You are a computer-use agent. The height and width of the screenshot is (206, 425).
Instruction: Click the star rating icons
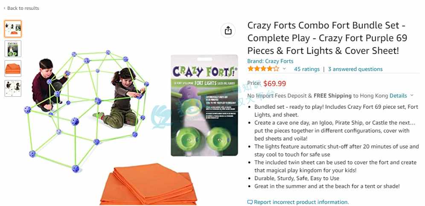click(263, 69)
